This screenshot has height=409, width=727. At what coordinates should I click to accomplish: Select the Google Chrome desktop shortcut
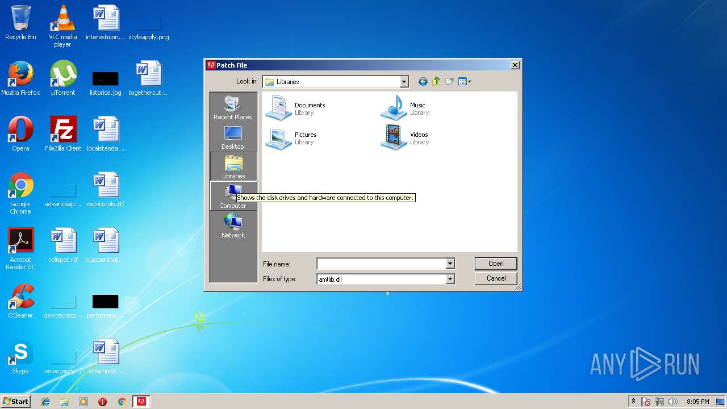(20, 193)
